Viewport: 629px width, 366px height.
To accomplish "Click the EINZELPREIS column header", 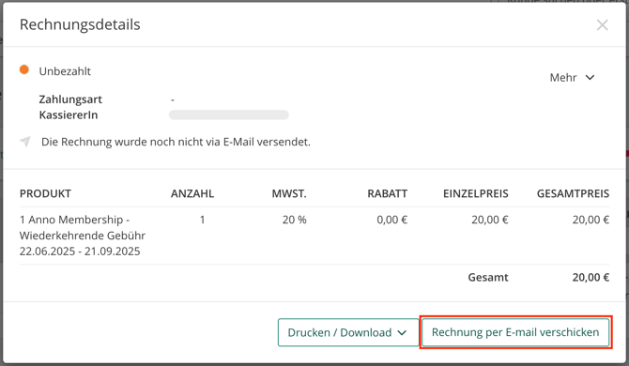I will pos(476,193).
